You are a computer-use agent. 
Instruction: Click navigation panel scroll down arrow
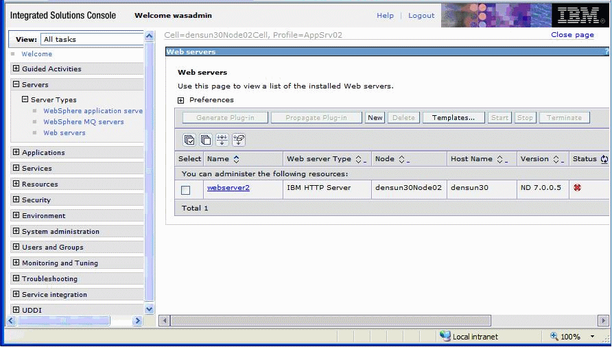(x=149, y=309)
